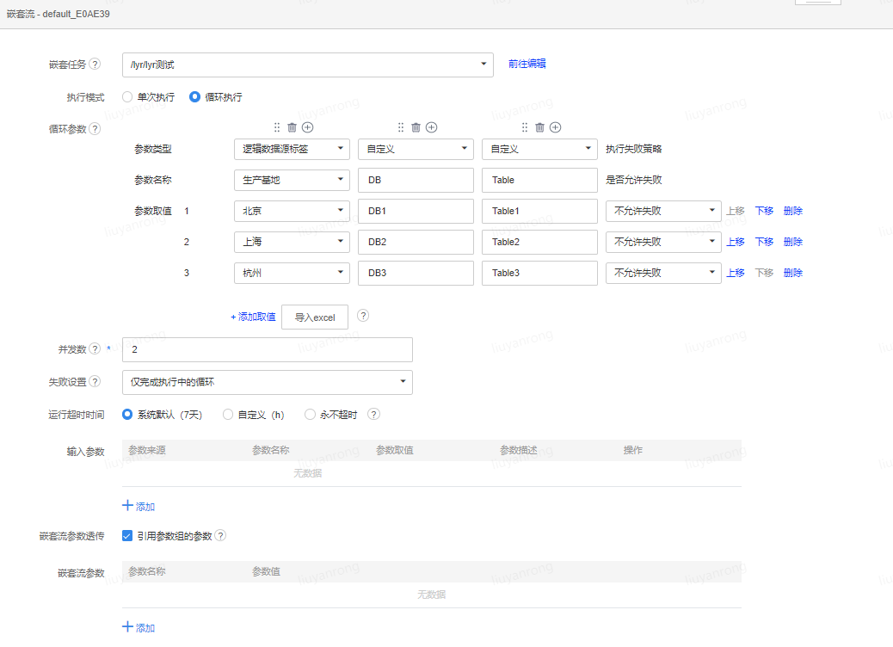Open help icon next to 引用参数组的参数
Screen dimensions: 893x647
(220, 535)
